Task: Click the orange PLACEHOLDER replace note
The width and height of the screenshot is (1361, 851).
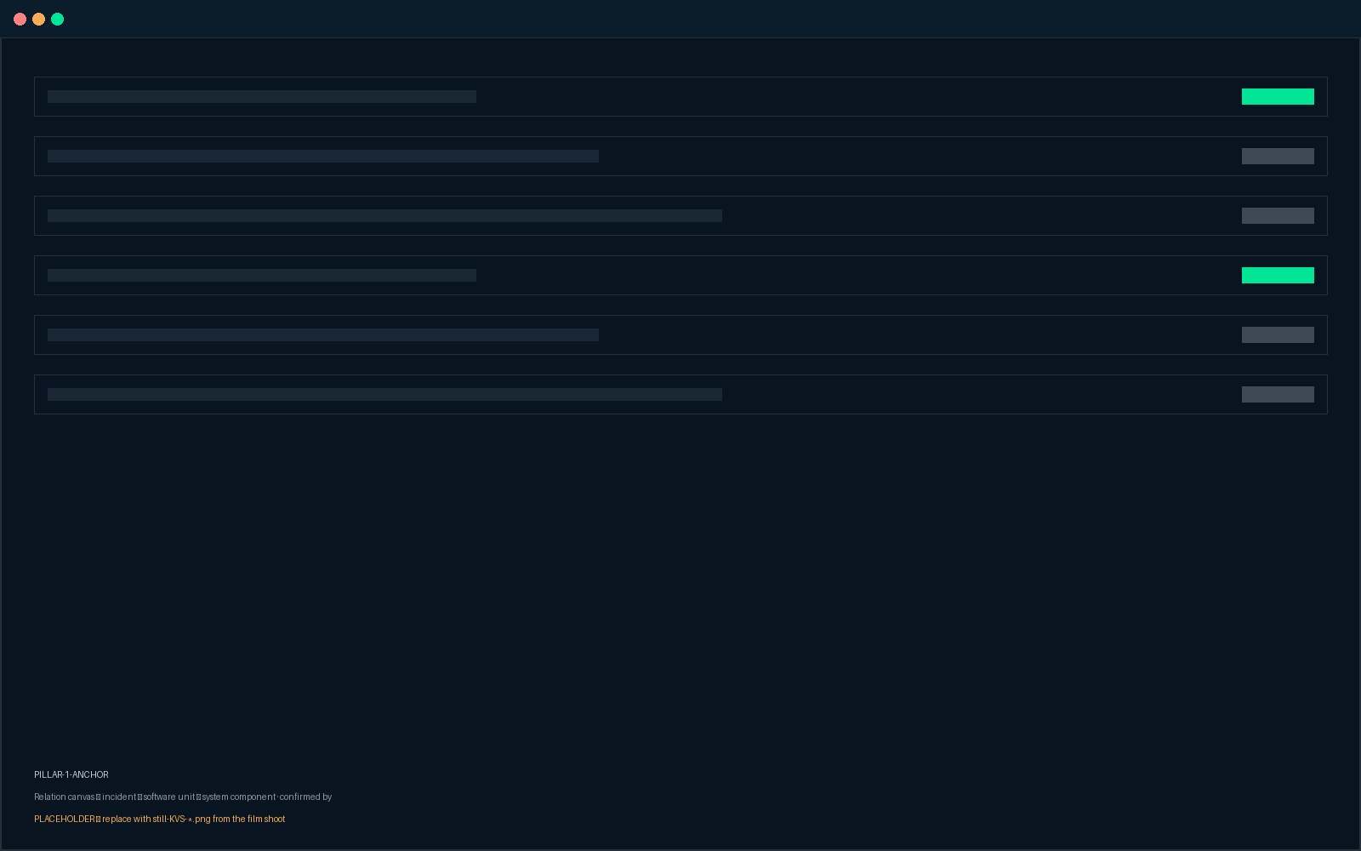Action: 160,819
